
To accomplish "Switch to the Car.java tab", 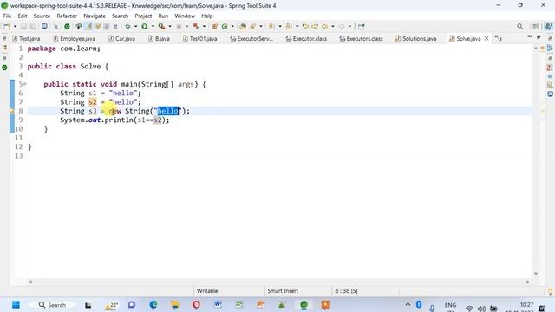I will coord(121,38).
